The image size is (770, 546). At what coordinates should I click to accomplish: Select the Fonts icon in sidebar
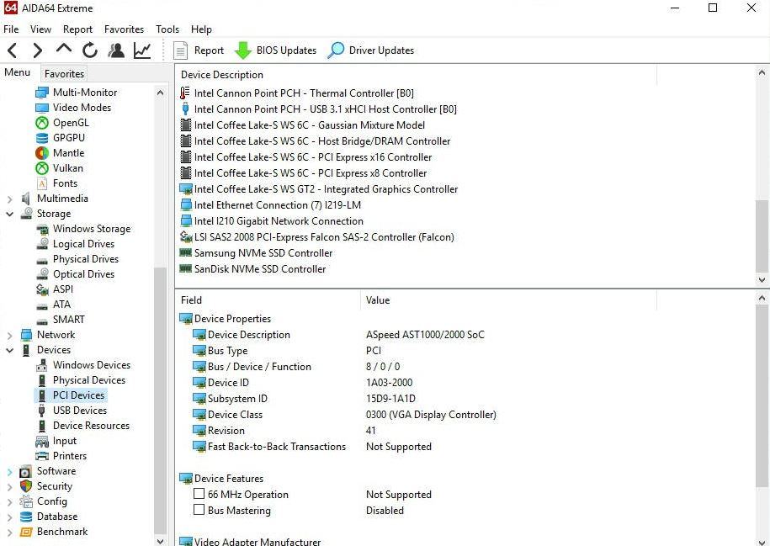(42, 183)
